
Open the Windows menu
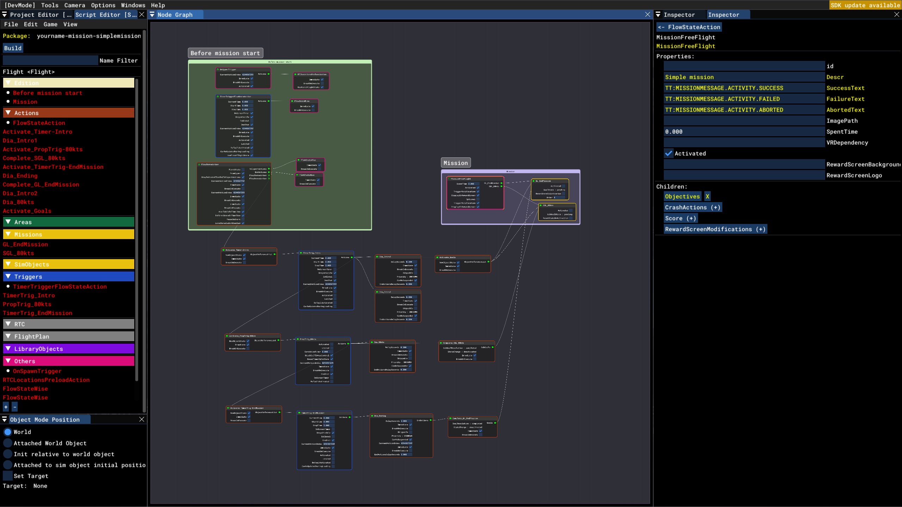coord(133,5)
